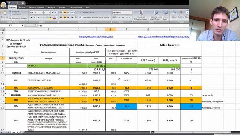Toggle center horizontal alignment
Image resolution: width=240 pixels, height=135 pixels.
pyautogui.click(x=64, y=17)
